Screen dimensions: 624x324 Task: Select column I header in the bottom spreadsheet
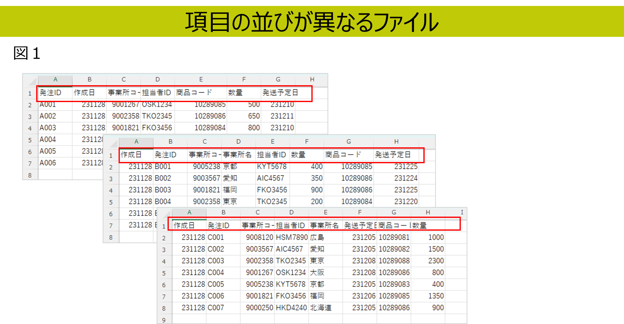point(462,212)
